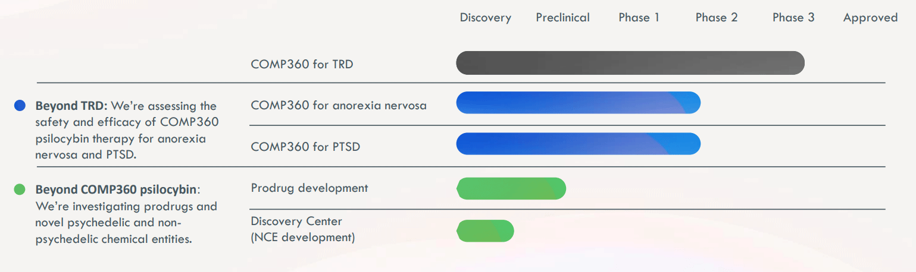Click the green Discovery Center progress bar
This screenshot has width=916, height=272.
point(485,231)
